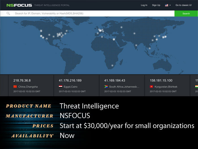Click the China,Changsha location text
This screenshot has width=198, height=149.
pos(28,87)
